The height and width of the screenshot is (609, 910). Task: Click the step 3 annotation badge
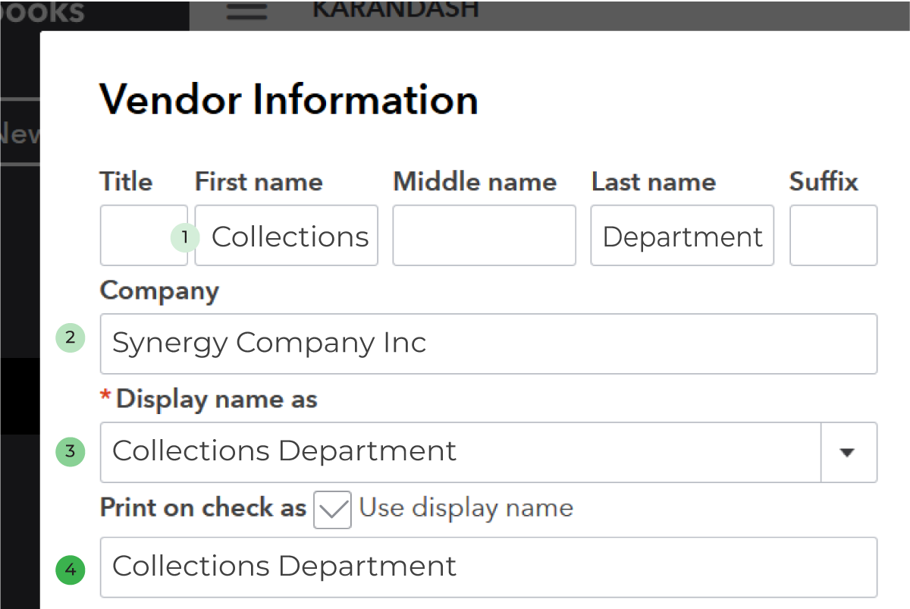pos(71,452)
